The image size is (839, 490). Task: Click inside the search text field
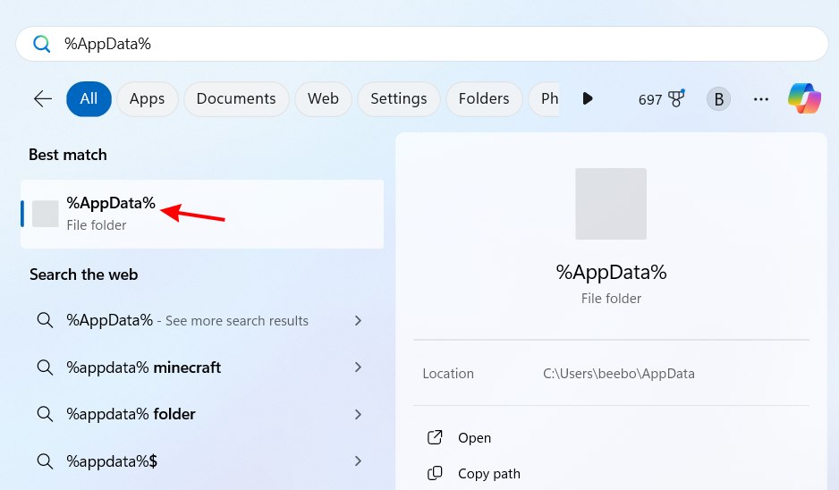coord(429,44)
